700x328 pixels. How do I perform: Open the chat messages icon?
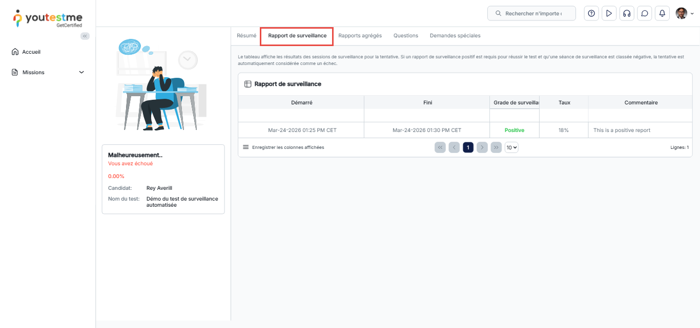click(x=645, y=13)
